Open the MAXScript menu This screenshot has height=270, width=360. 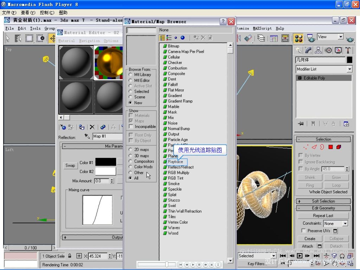[x=262, y=28]
